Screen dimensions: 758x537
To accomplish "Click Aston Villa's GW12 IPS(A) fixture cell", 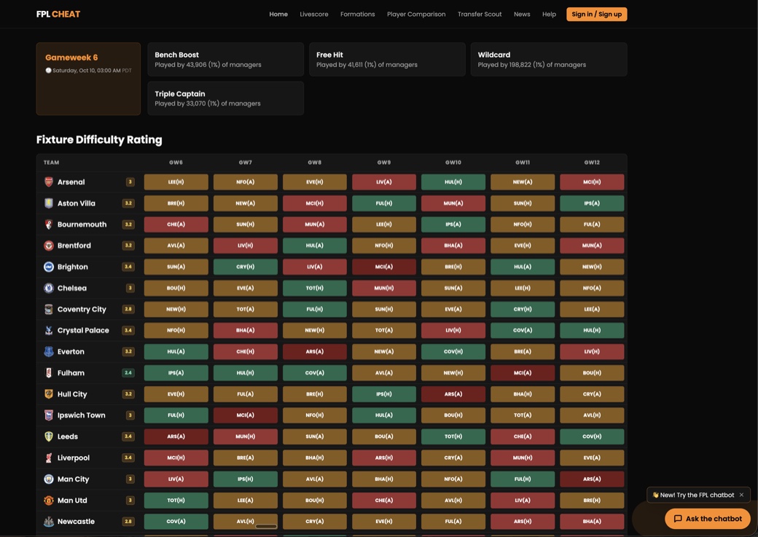I will [592, 203].
